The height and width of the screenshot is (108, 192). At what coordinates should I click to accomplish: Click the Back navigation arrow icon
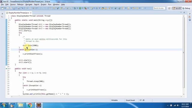click(x=137, y=8)
